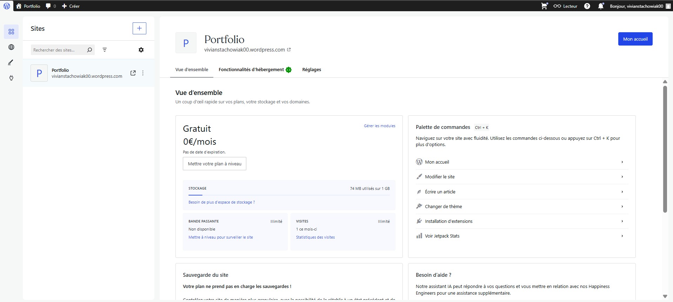Viewport: 673px width, 302px height.
Task: Click bar chart icon beside Voir Jetpack Stats
Action: tap(419, 236)
